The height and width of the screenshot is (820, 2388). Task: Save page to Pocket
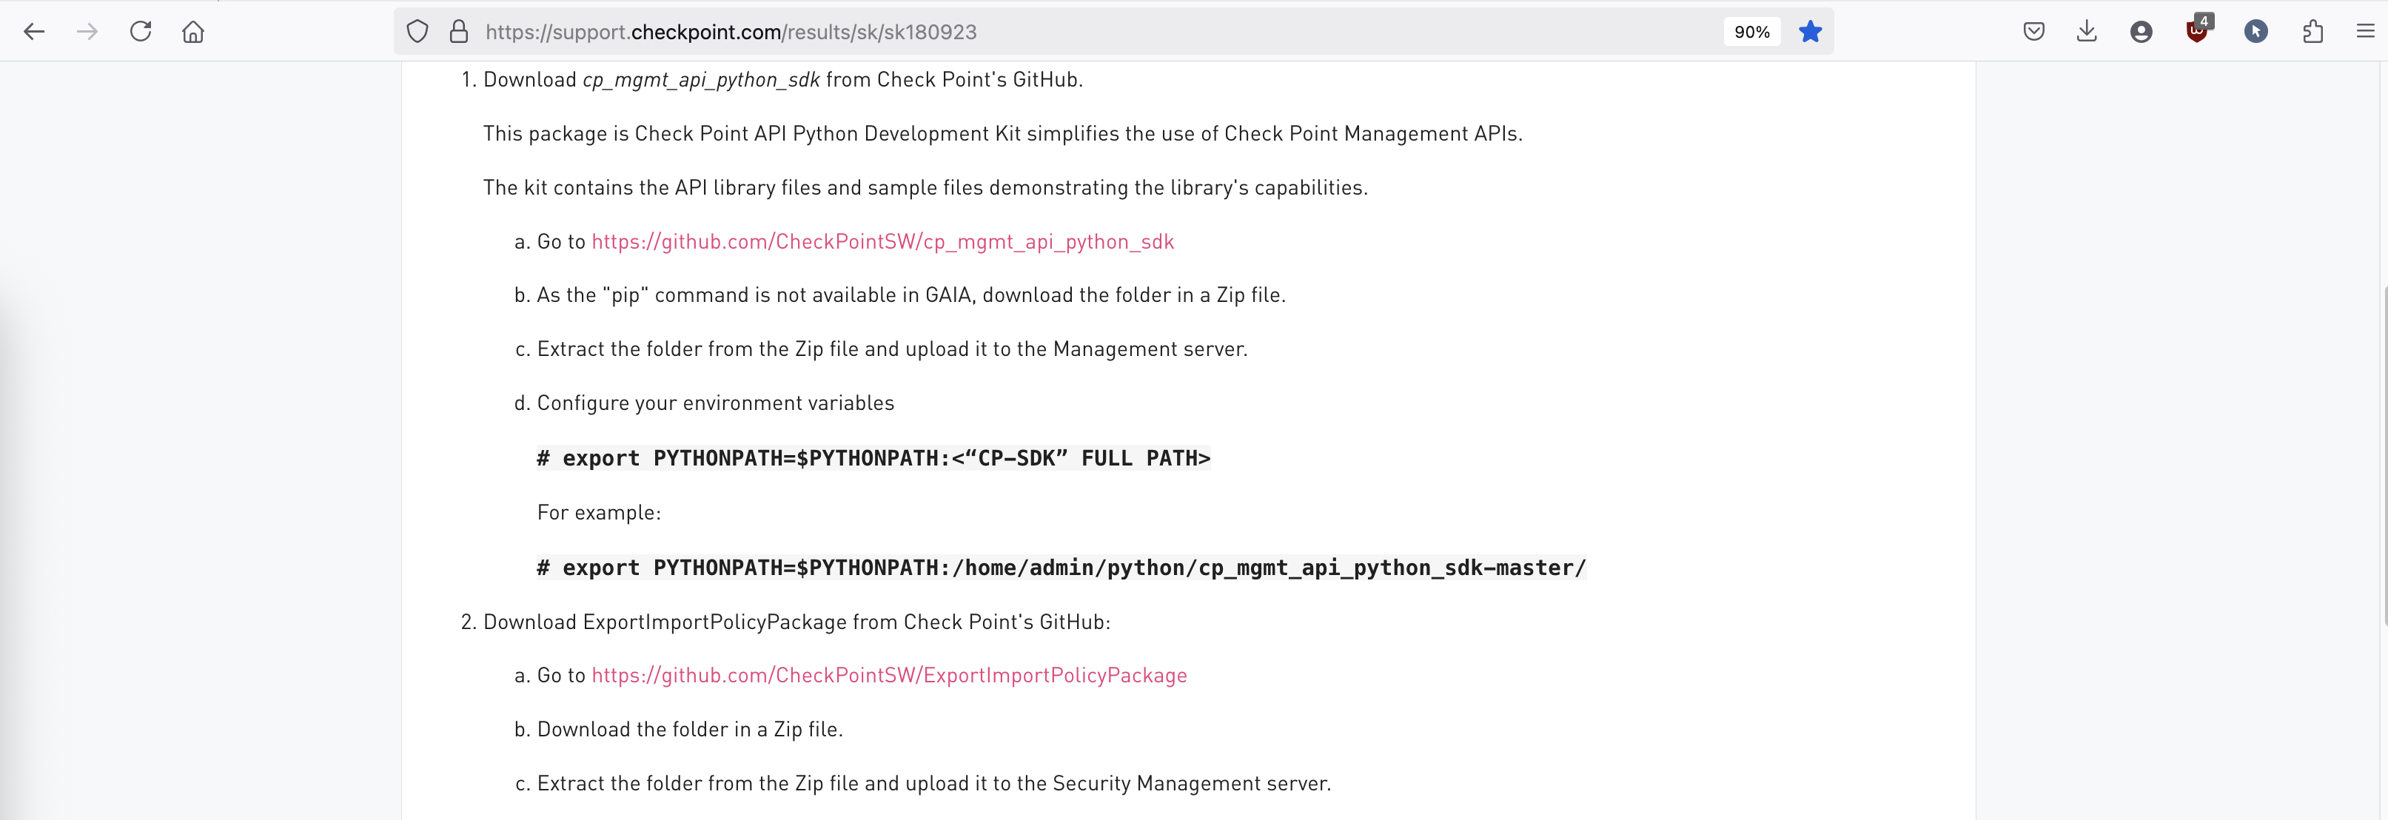pos(2033,32)
